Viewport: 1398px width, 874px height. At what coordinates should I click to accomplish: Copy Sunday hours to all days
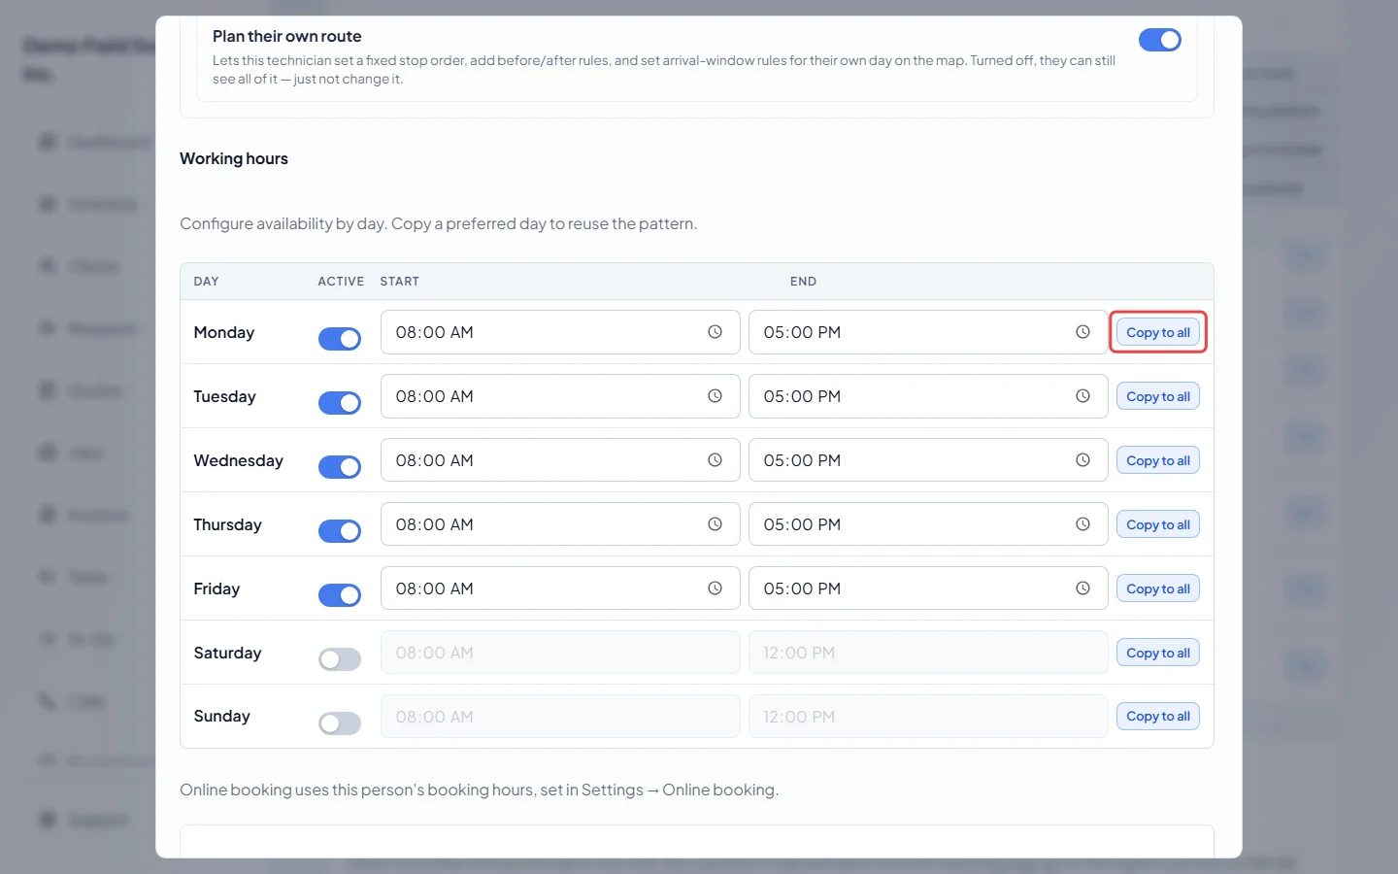coord(1158,717)
